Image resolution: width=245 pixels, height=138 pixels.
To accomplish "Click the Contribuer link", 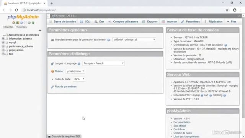I will (x=180, y=130).
